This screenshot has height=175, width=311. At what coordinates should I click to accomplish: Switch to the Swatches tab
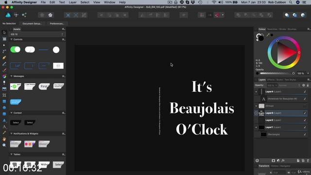(272, 29)
